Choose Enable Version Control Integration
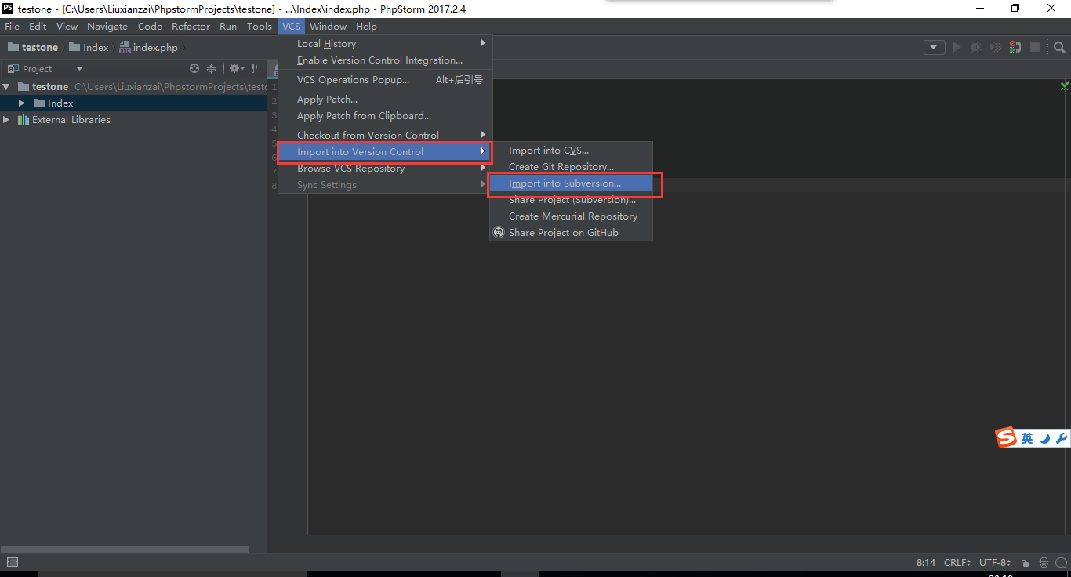 click(x=385, y=60)
